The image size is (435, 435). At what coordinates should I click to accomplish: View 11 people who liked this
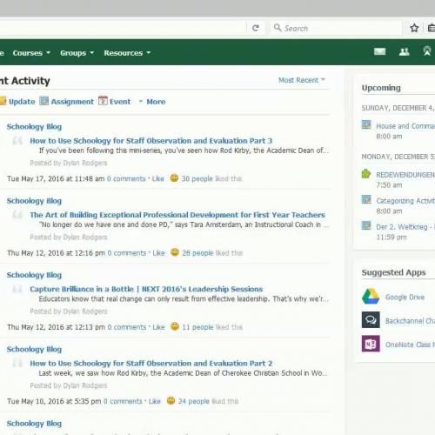click(x=197, y=327)
